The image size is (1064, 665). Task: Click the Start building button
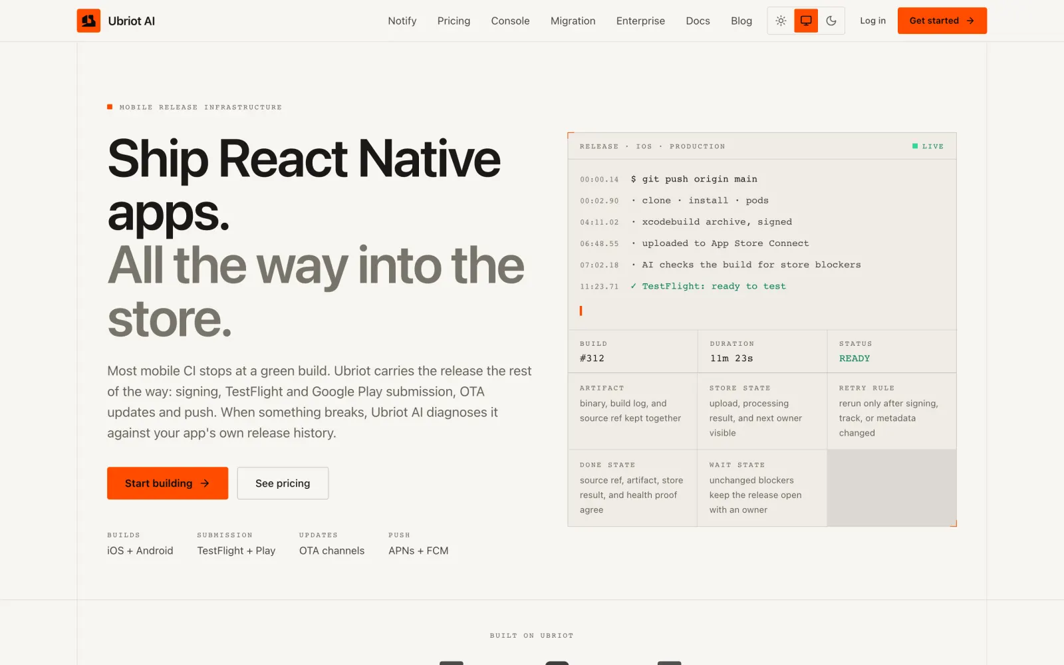pyautogui.click(x=168, y=483)
